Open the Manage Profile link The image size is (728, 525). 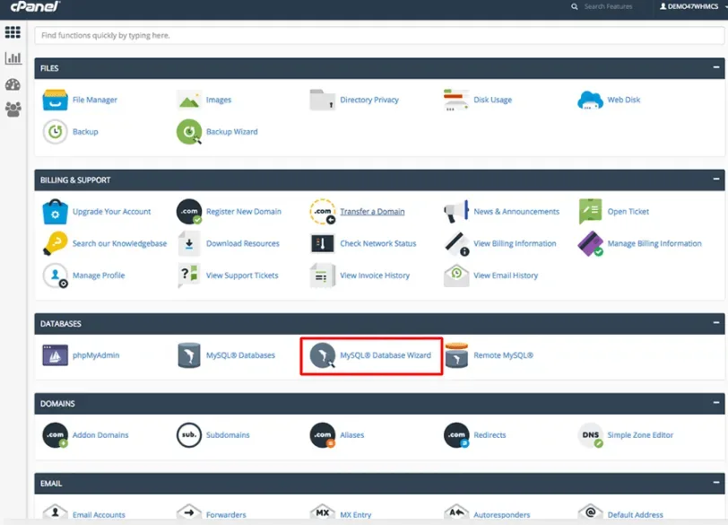(99, 276)
